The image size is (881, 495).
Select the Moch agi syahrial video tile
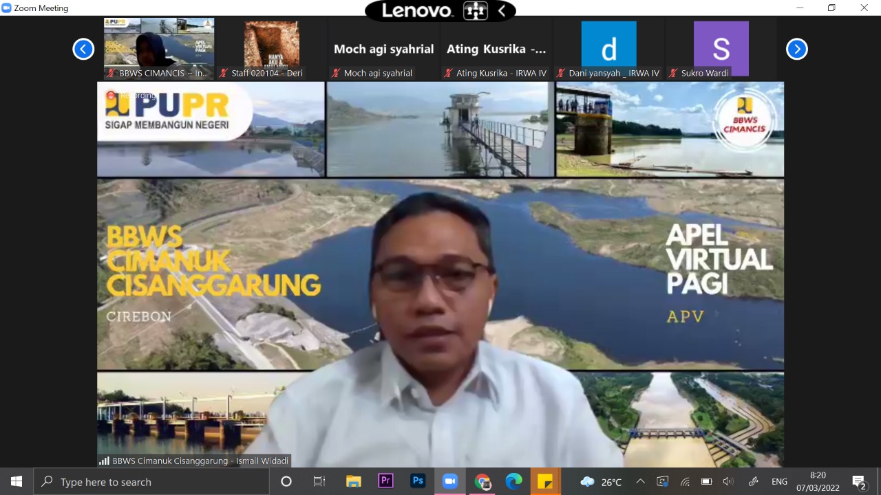click(383, 48)
